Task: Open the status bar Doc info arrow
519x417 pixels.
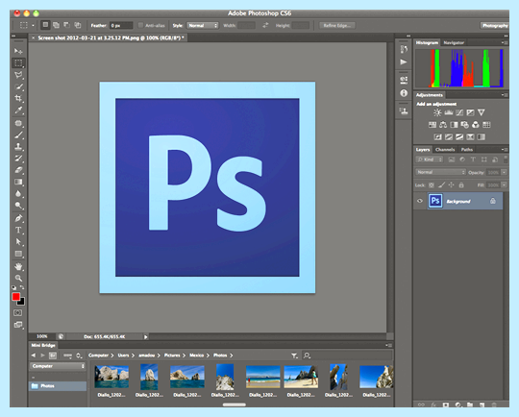Action: tap(146, 336)
